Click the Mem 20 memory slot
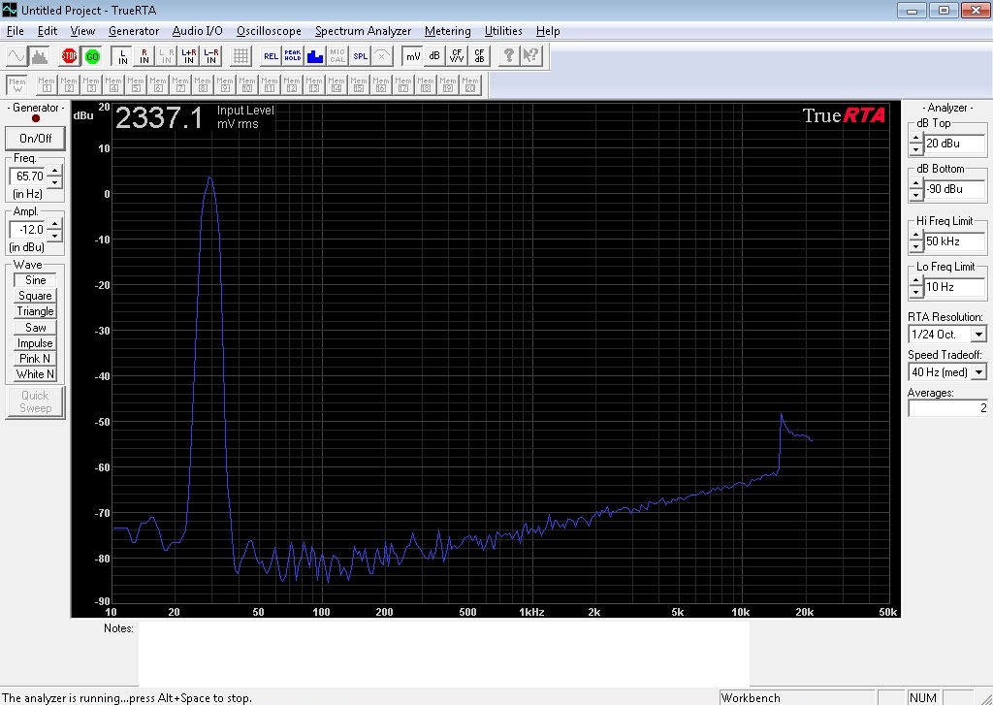The image size is (993, 705). point(470,85)
